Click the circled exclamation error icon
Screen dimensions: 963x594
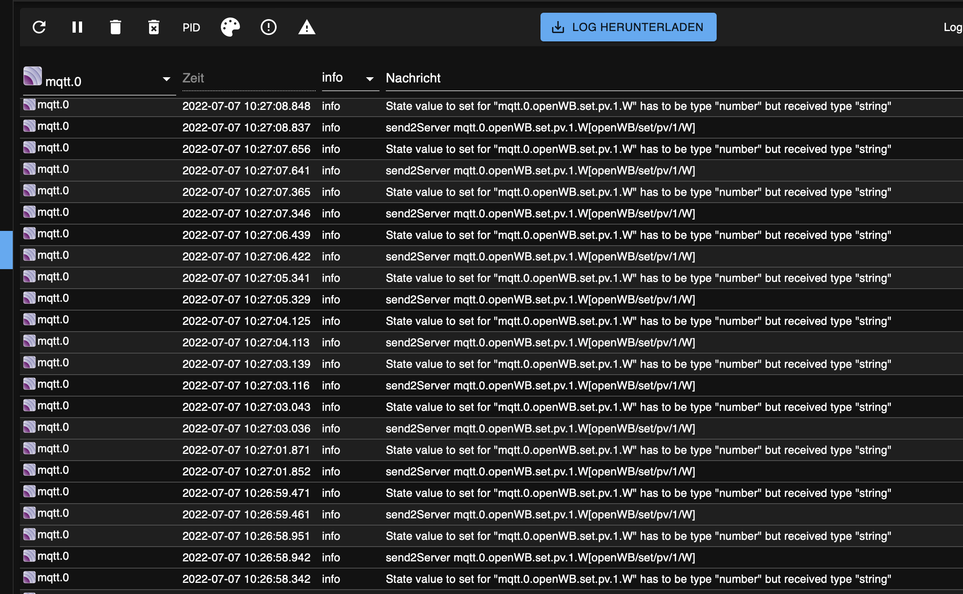(269, 27)
